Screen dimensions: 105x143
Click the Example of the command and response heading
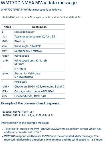pos(31,103)
